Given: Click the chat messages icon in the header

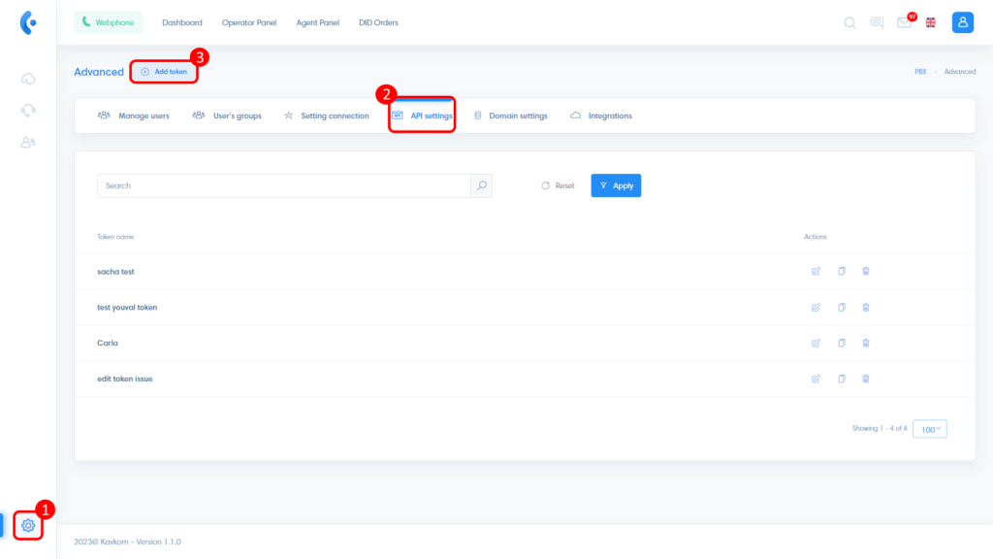Looking at the screenshot, I should (x=877, y=22).
